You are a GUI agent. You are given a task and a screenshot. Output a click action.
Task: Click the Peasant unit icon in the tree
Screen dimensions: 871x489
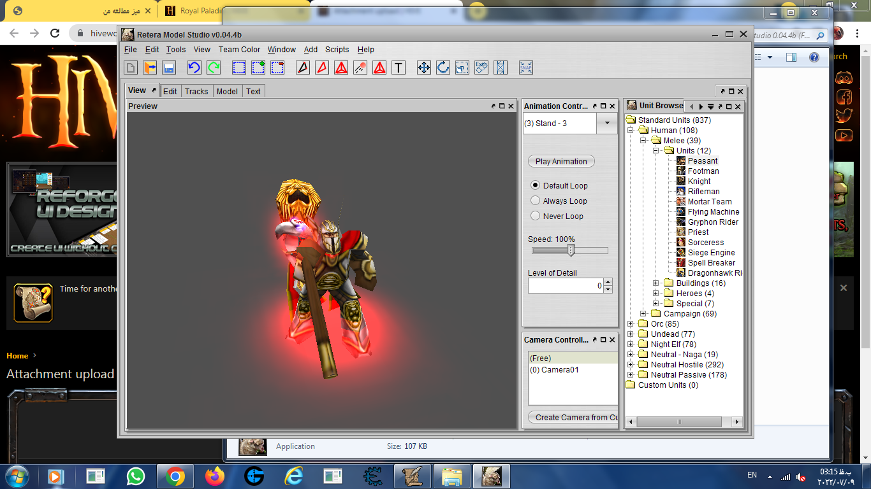(681, 161)
